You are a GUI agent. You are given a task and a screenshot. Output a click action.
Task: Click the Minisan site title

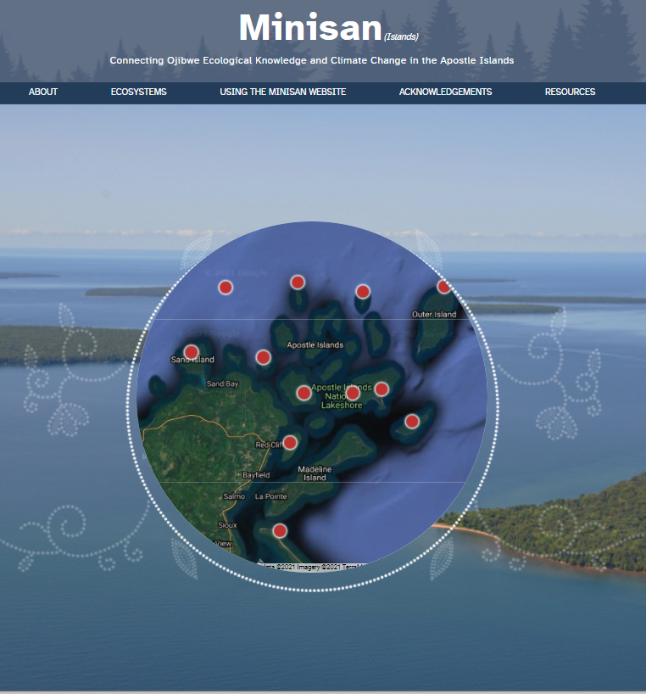310,28
